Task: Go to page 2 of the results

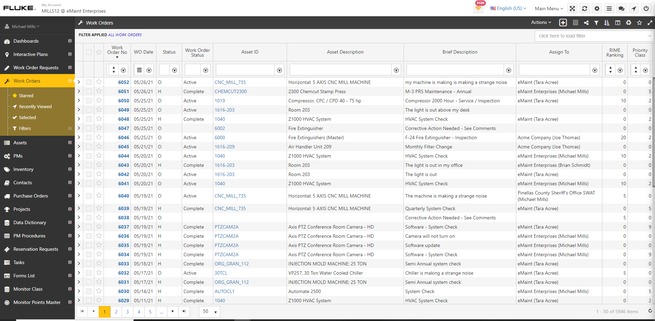Action: coord(116,311)
